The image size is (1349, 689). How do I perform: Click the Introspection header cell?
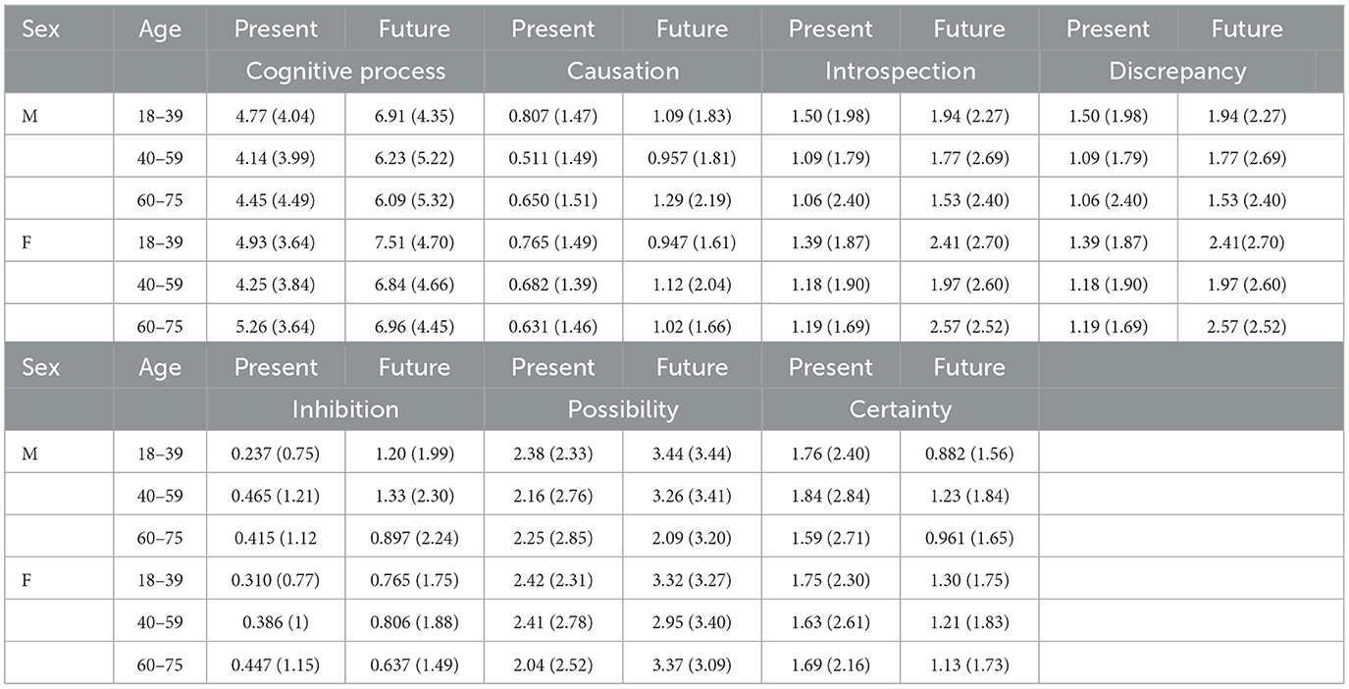coord(901,72)
